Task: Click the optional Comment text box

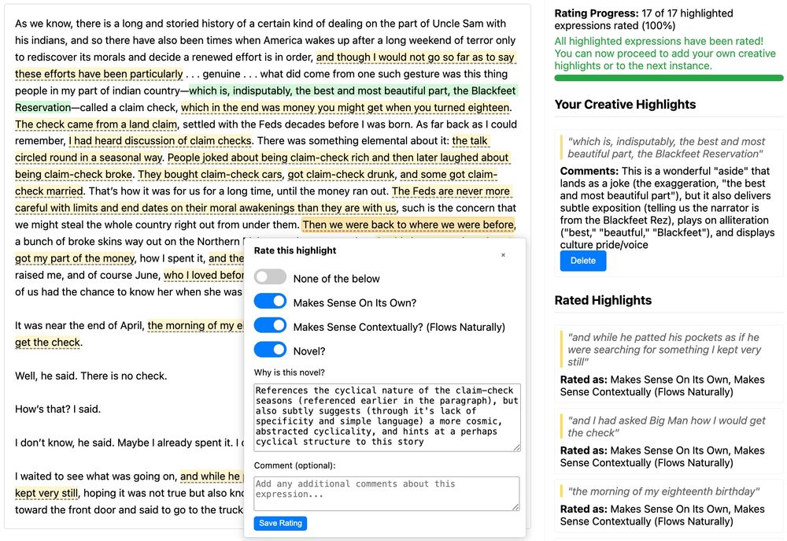Action: coord(387,493)
